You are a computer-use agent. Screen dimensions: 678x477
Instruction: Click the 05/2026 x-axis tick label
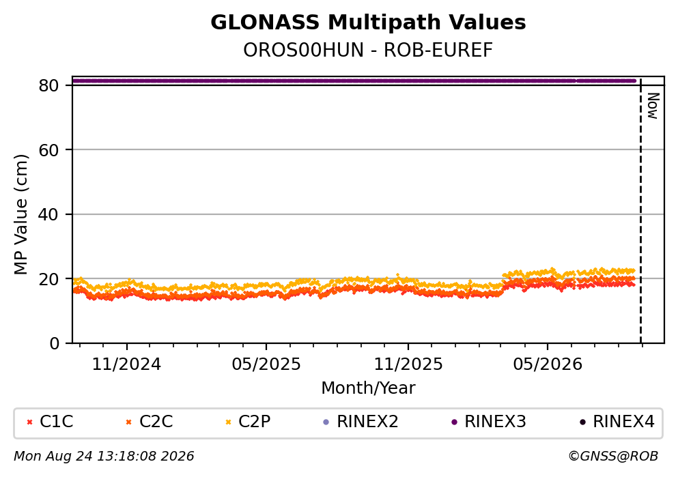tap(548, 364)
